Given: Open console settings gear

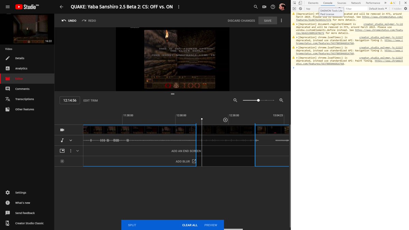Looking at the screenshot, I should 406,9.
